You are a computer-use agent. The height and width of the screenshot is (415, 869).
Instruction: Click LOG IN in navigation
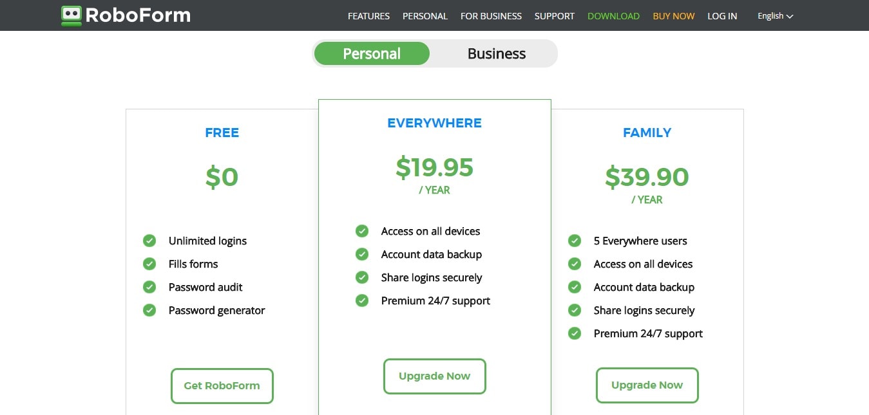[722, 16]
